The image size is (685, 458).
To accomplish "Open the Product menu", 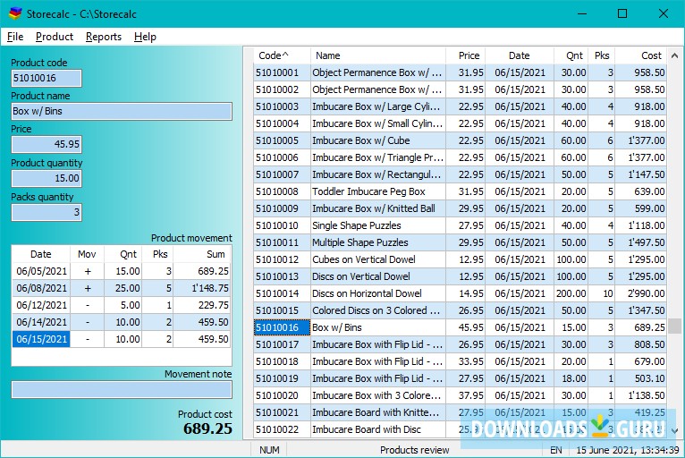I will pos(55,37).
